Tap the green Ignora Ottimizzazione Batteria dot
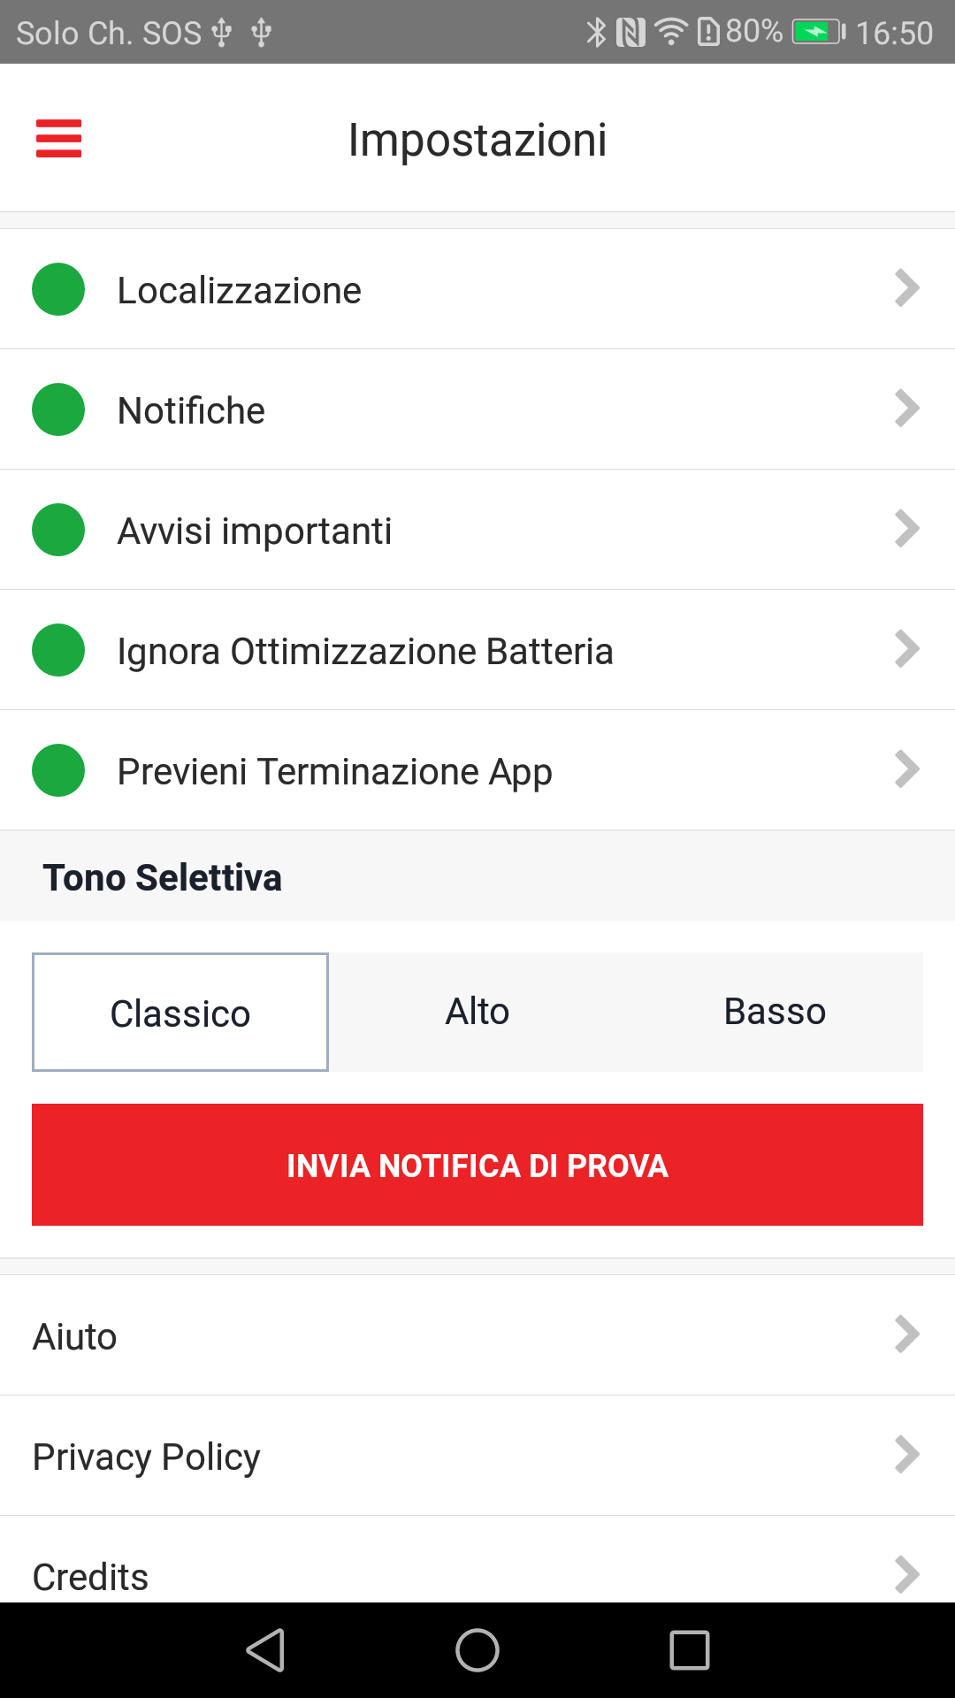955x1698 pixels. tap(58, 650)
